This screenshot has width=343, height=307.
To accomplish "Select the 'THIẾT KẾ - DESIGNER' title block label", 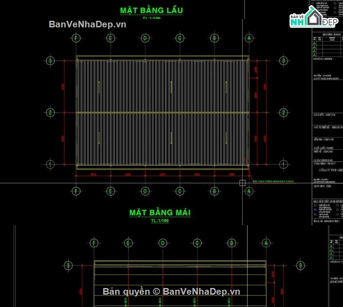I will pyautogui.click(x=323, y=152).
